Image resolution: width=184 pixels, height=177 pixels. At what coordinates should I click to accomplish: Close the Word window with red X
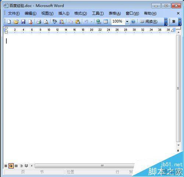coord(176,6)
